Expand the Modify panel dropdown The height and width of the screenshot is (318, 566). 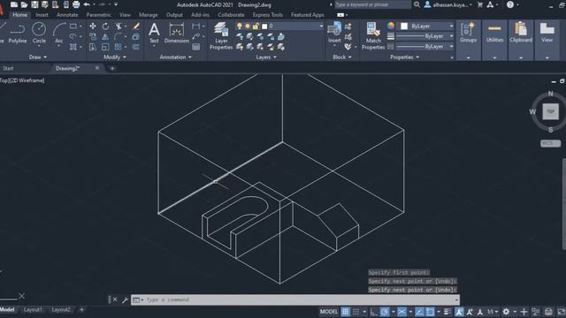pyautogui.click(x=115, y=57)
